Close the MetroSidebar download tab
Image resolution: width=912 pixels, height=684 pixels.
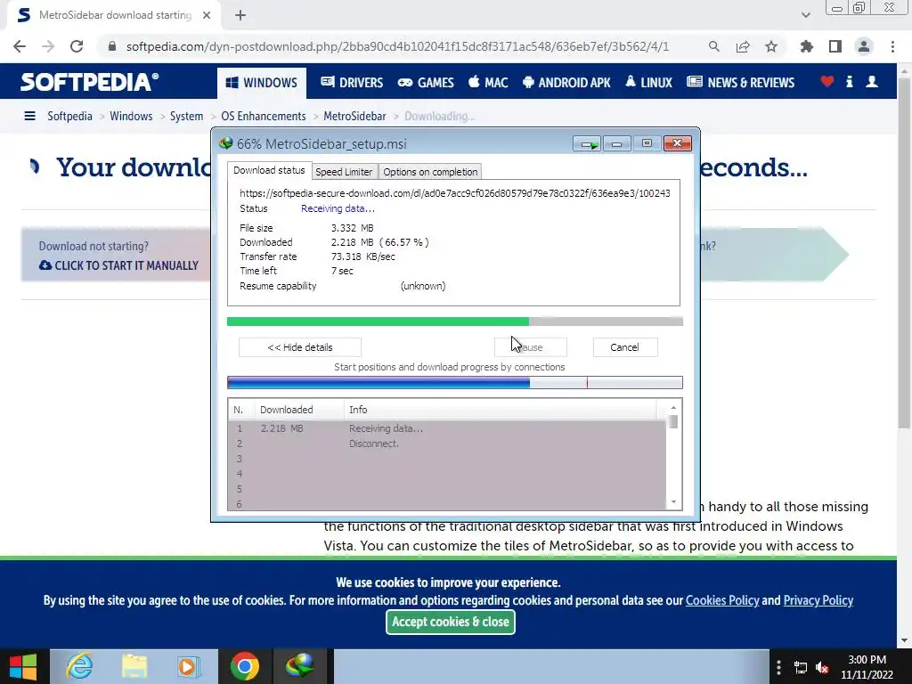(x=207, y=15)
